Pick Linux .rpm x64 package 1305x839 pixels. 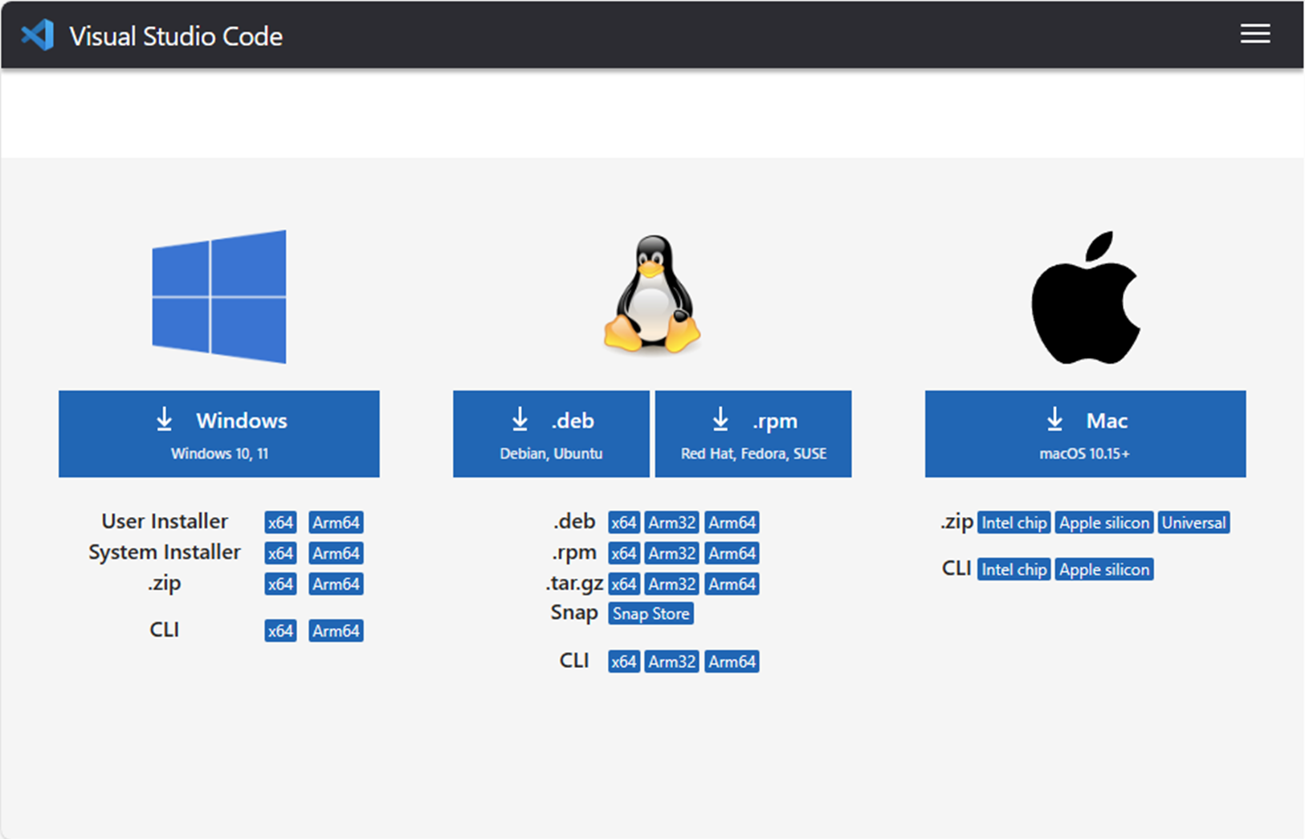(x=624, y=553)
